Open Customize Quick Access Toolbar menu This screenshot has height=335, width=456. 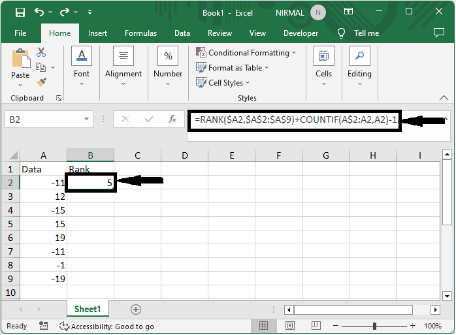pos(90,12)
